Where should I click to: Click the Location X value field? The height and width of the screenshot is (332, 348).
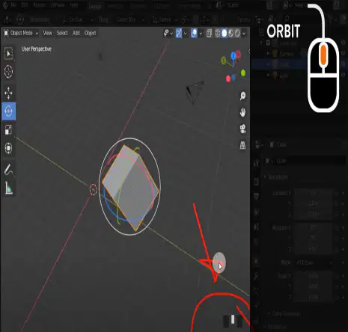tap(314, 193)
